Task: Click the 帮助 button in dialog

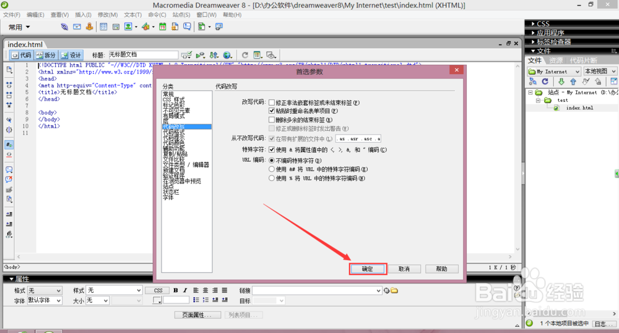Action: click(441, 269)
